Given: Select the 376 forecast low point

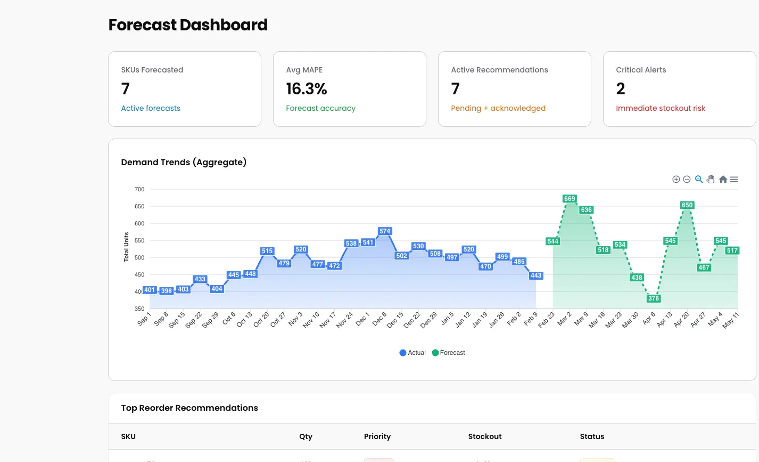Looking at the screenshot, I should pos(654,298).
